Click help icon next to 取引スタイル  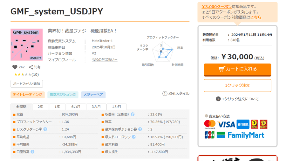coord(165,94)
